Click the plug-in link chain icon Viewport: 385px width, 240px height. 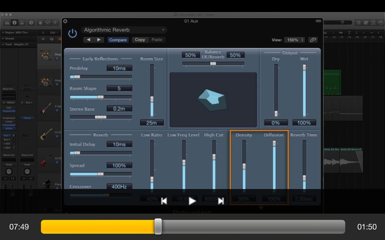coord(313,40)
